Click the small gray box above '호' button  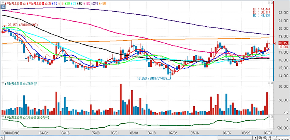pyautogui.click(x=3, y=2)
